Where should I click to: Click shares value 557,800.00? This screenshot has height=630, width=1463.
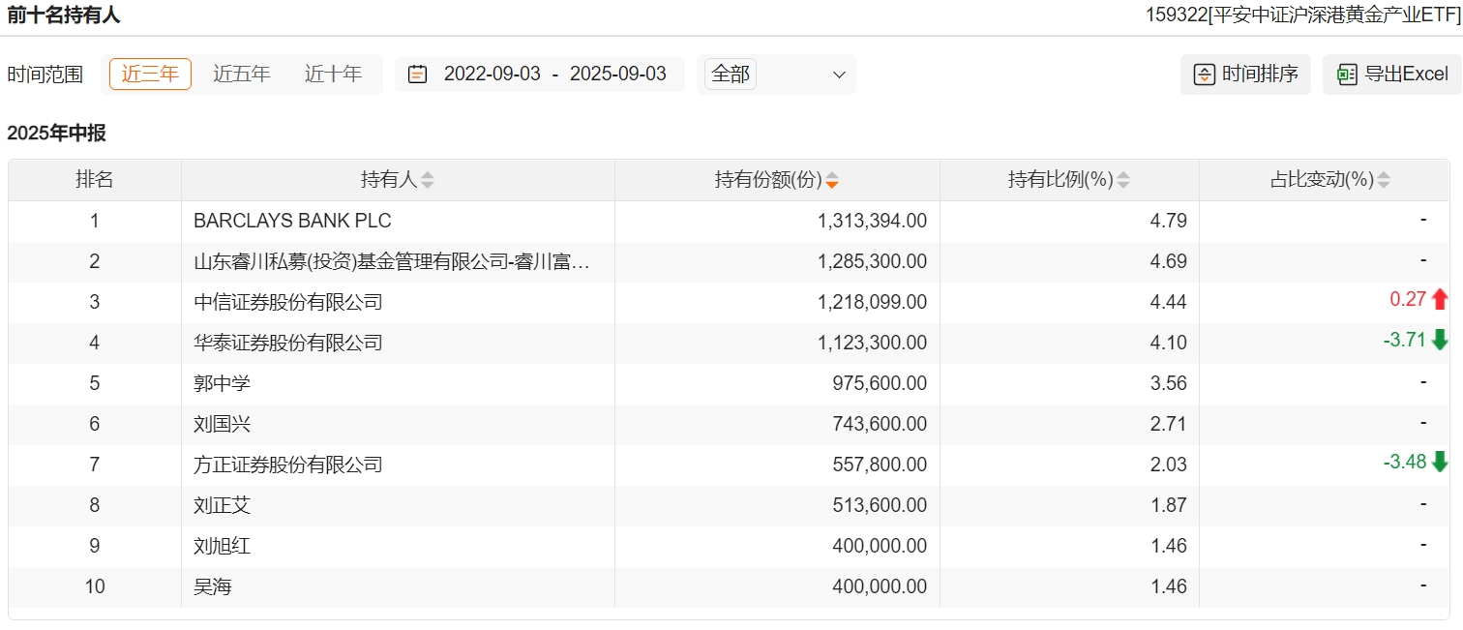pyautogui.click(x=880, y=465)
